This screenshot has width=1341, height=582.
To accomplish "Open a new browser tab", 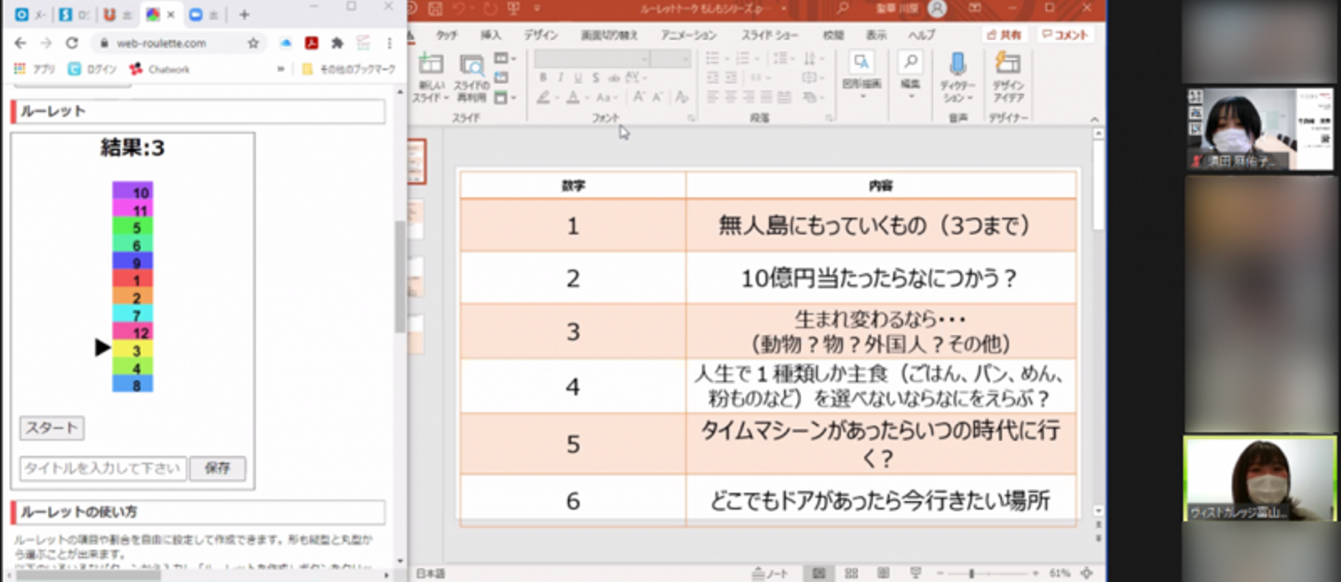I will click(244, 15).
